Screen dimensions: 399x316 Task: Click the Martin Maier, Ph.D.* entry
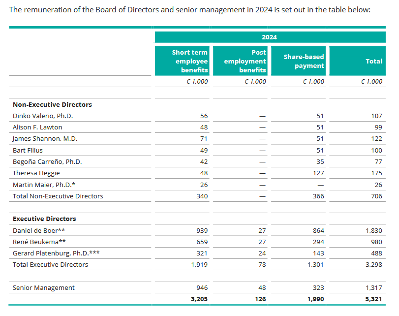coord(41,185)
